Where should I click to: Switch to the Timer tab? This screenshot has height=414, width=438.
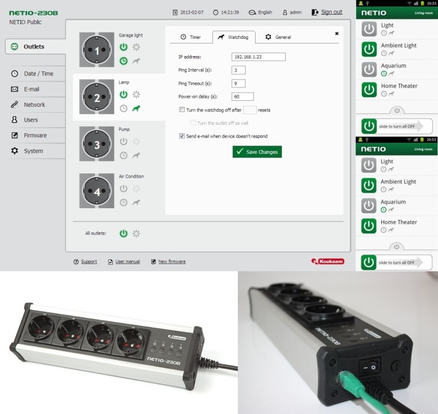tap(191, 37)
